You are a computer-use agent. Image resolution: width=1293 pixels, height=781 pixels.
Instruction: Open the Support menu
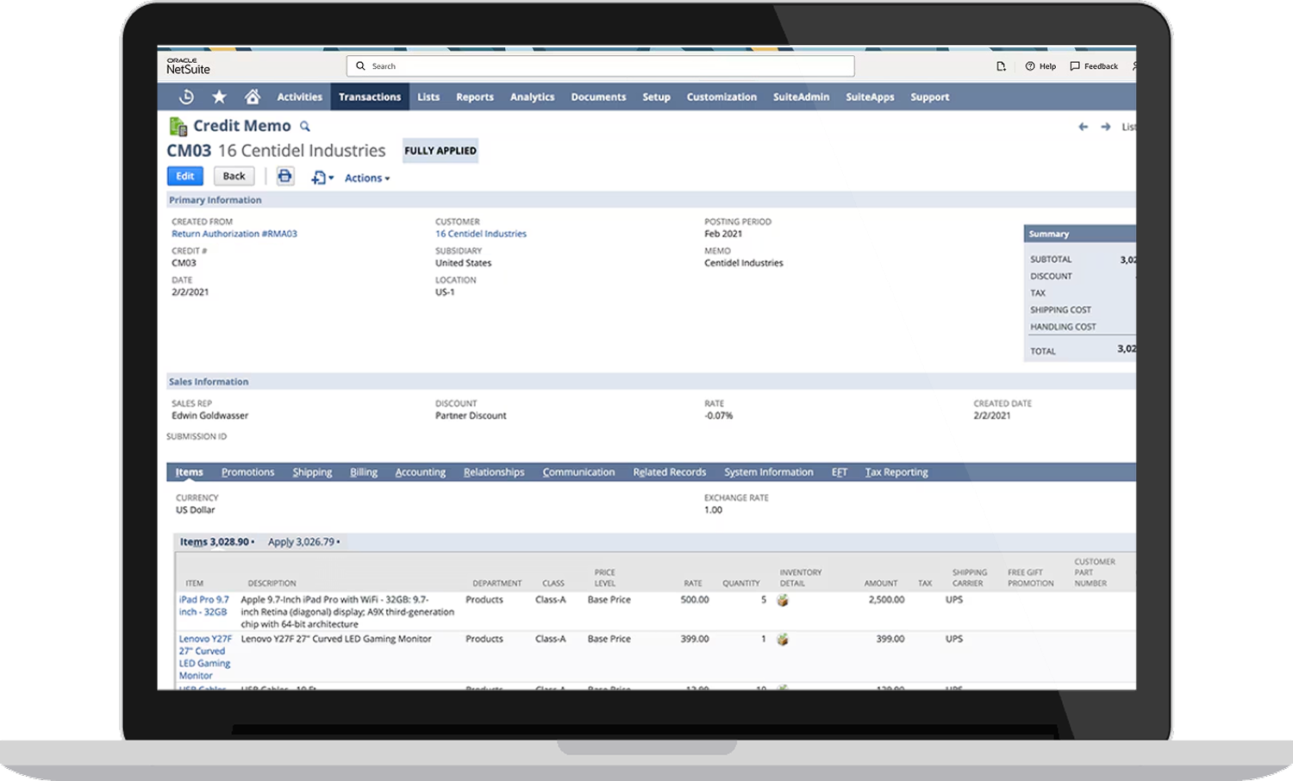929,97
